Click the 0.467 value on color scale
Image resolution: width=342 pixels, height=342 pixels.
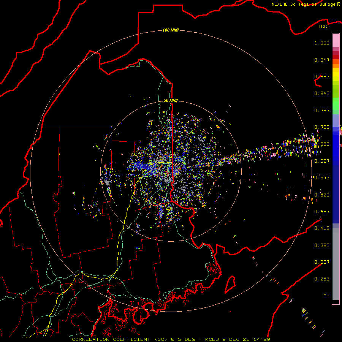pyautogui.click(x=322, y=212)
